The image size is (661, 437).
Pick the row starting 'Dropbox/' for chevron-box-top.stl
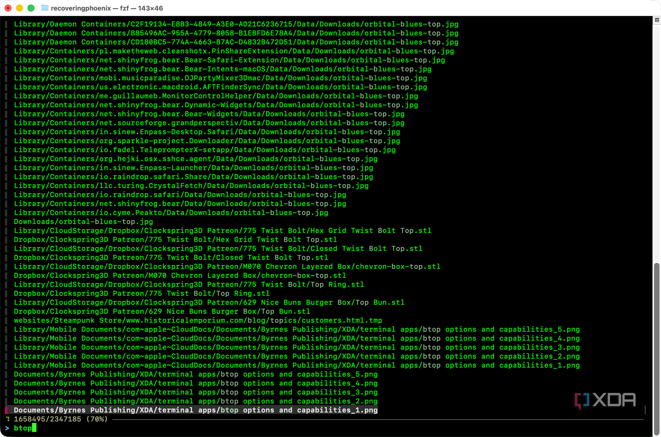point(180,275)
